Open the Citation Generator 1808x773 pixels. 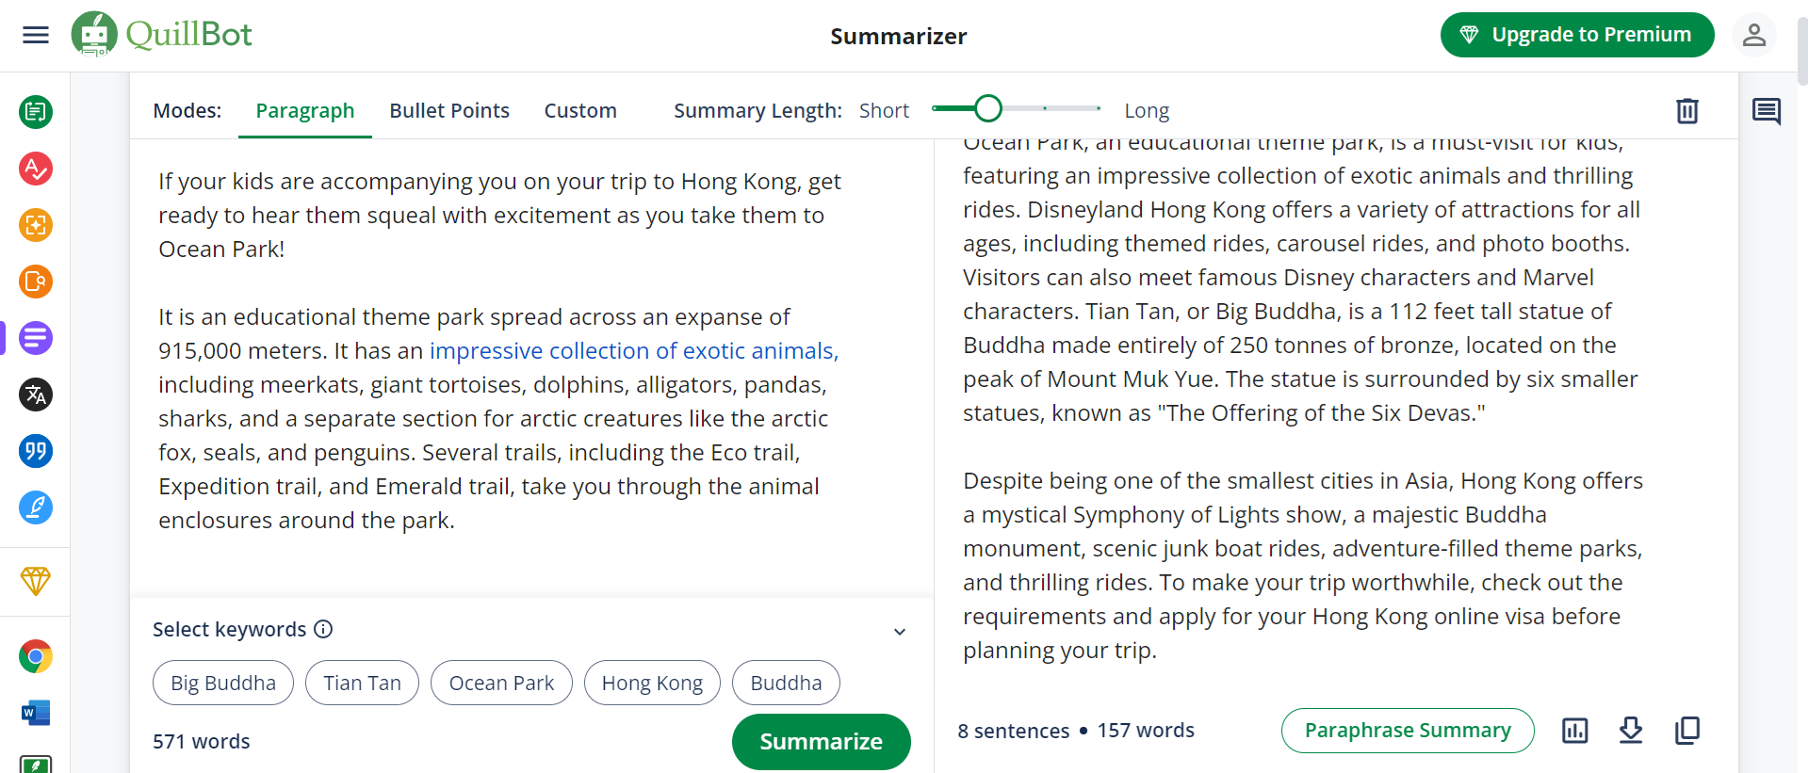35,451
